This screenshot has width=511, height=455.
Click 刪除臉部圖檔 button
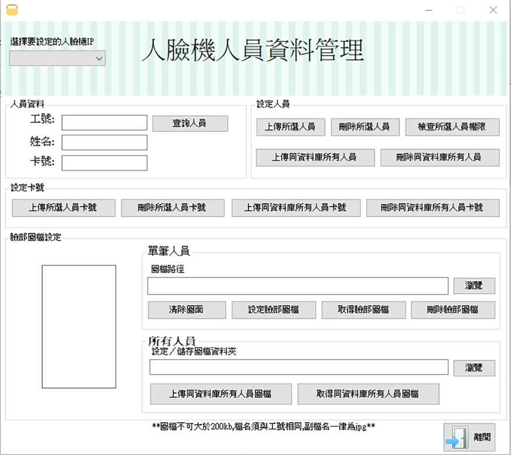(453, 310)
